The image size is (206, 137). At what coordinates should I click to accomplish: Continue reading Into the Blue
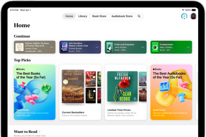tap(80, 47)
